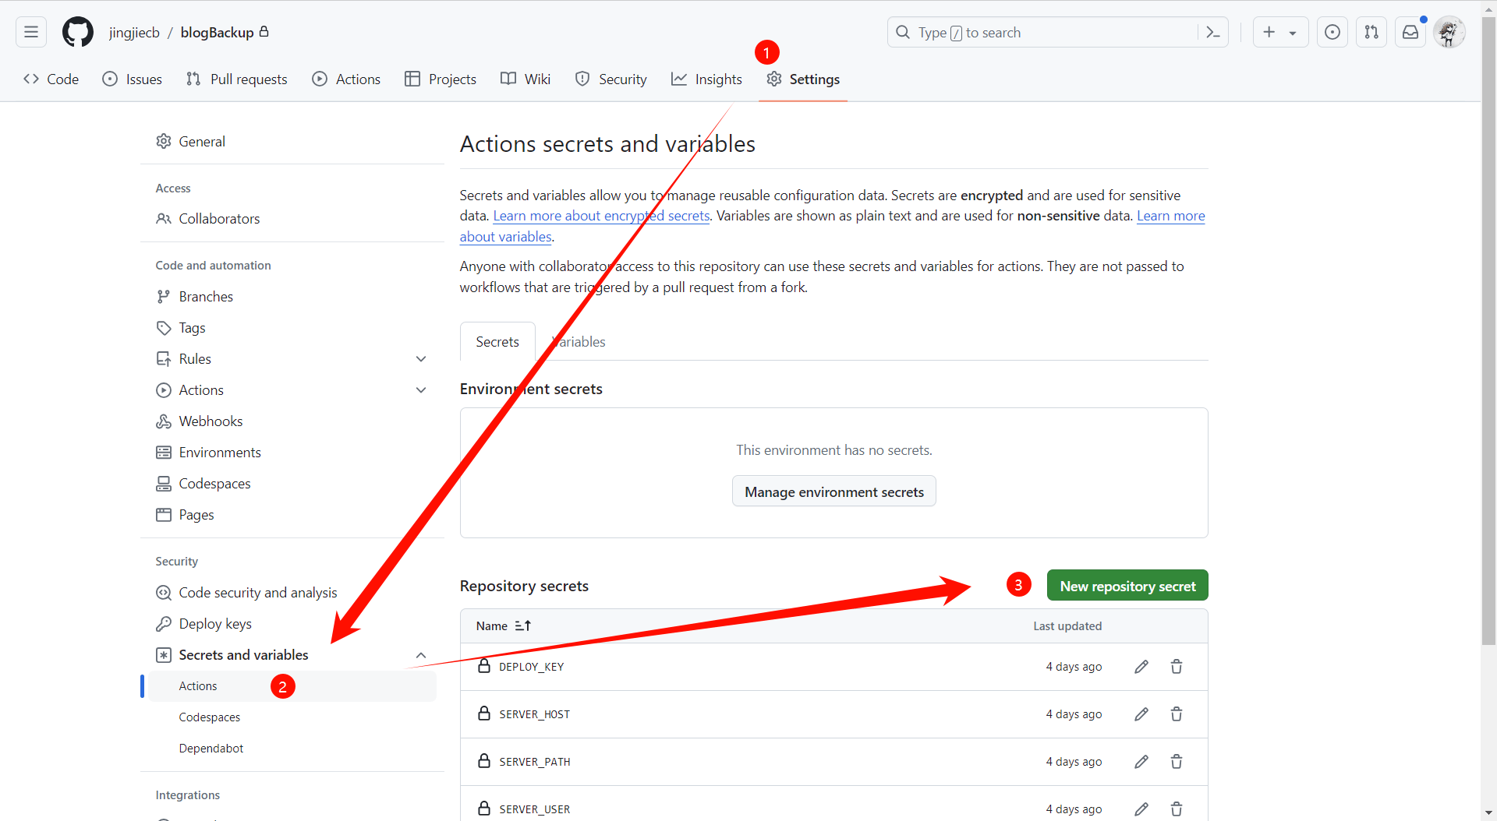Screen dimensions: 1497x821
Task: Click the page vertical scrollbar thumb
Action: pos(1489,331)
